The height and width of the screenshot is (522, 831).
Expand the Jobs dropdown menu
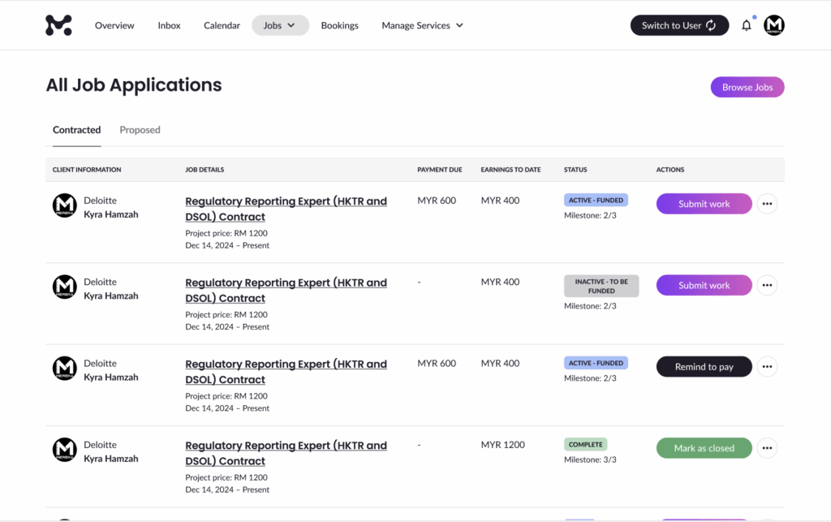point(280,25)
